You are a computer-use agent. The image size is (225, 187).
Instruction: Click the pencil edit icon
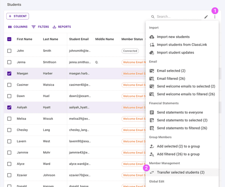(206, 17)
